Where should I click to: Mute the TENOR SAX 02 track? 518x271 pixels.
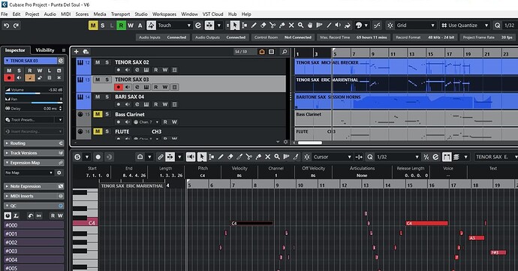[98, 62]
